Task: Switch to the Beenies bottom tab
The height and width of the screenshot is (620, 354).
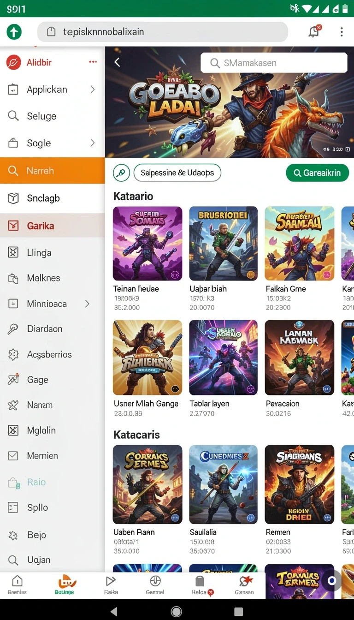Action: coord(17,585)
